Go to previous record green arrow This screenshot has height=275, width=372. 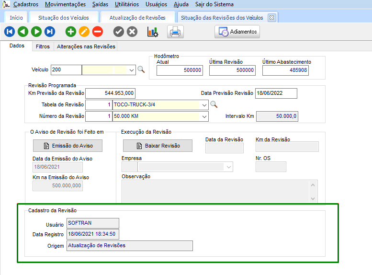coord(23,32)
